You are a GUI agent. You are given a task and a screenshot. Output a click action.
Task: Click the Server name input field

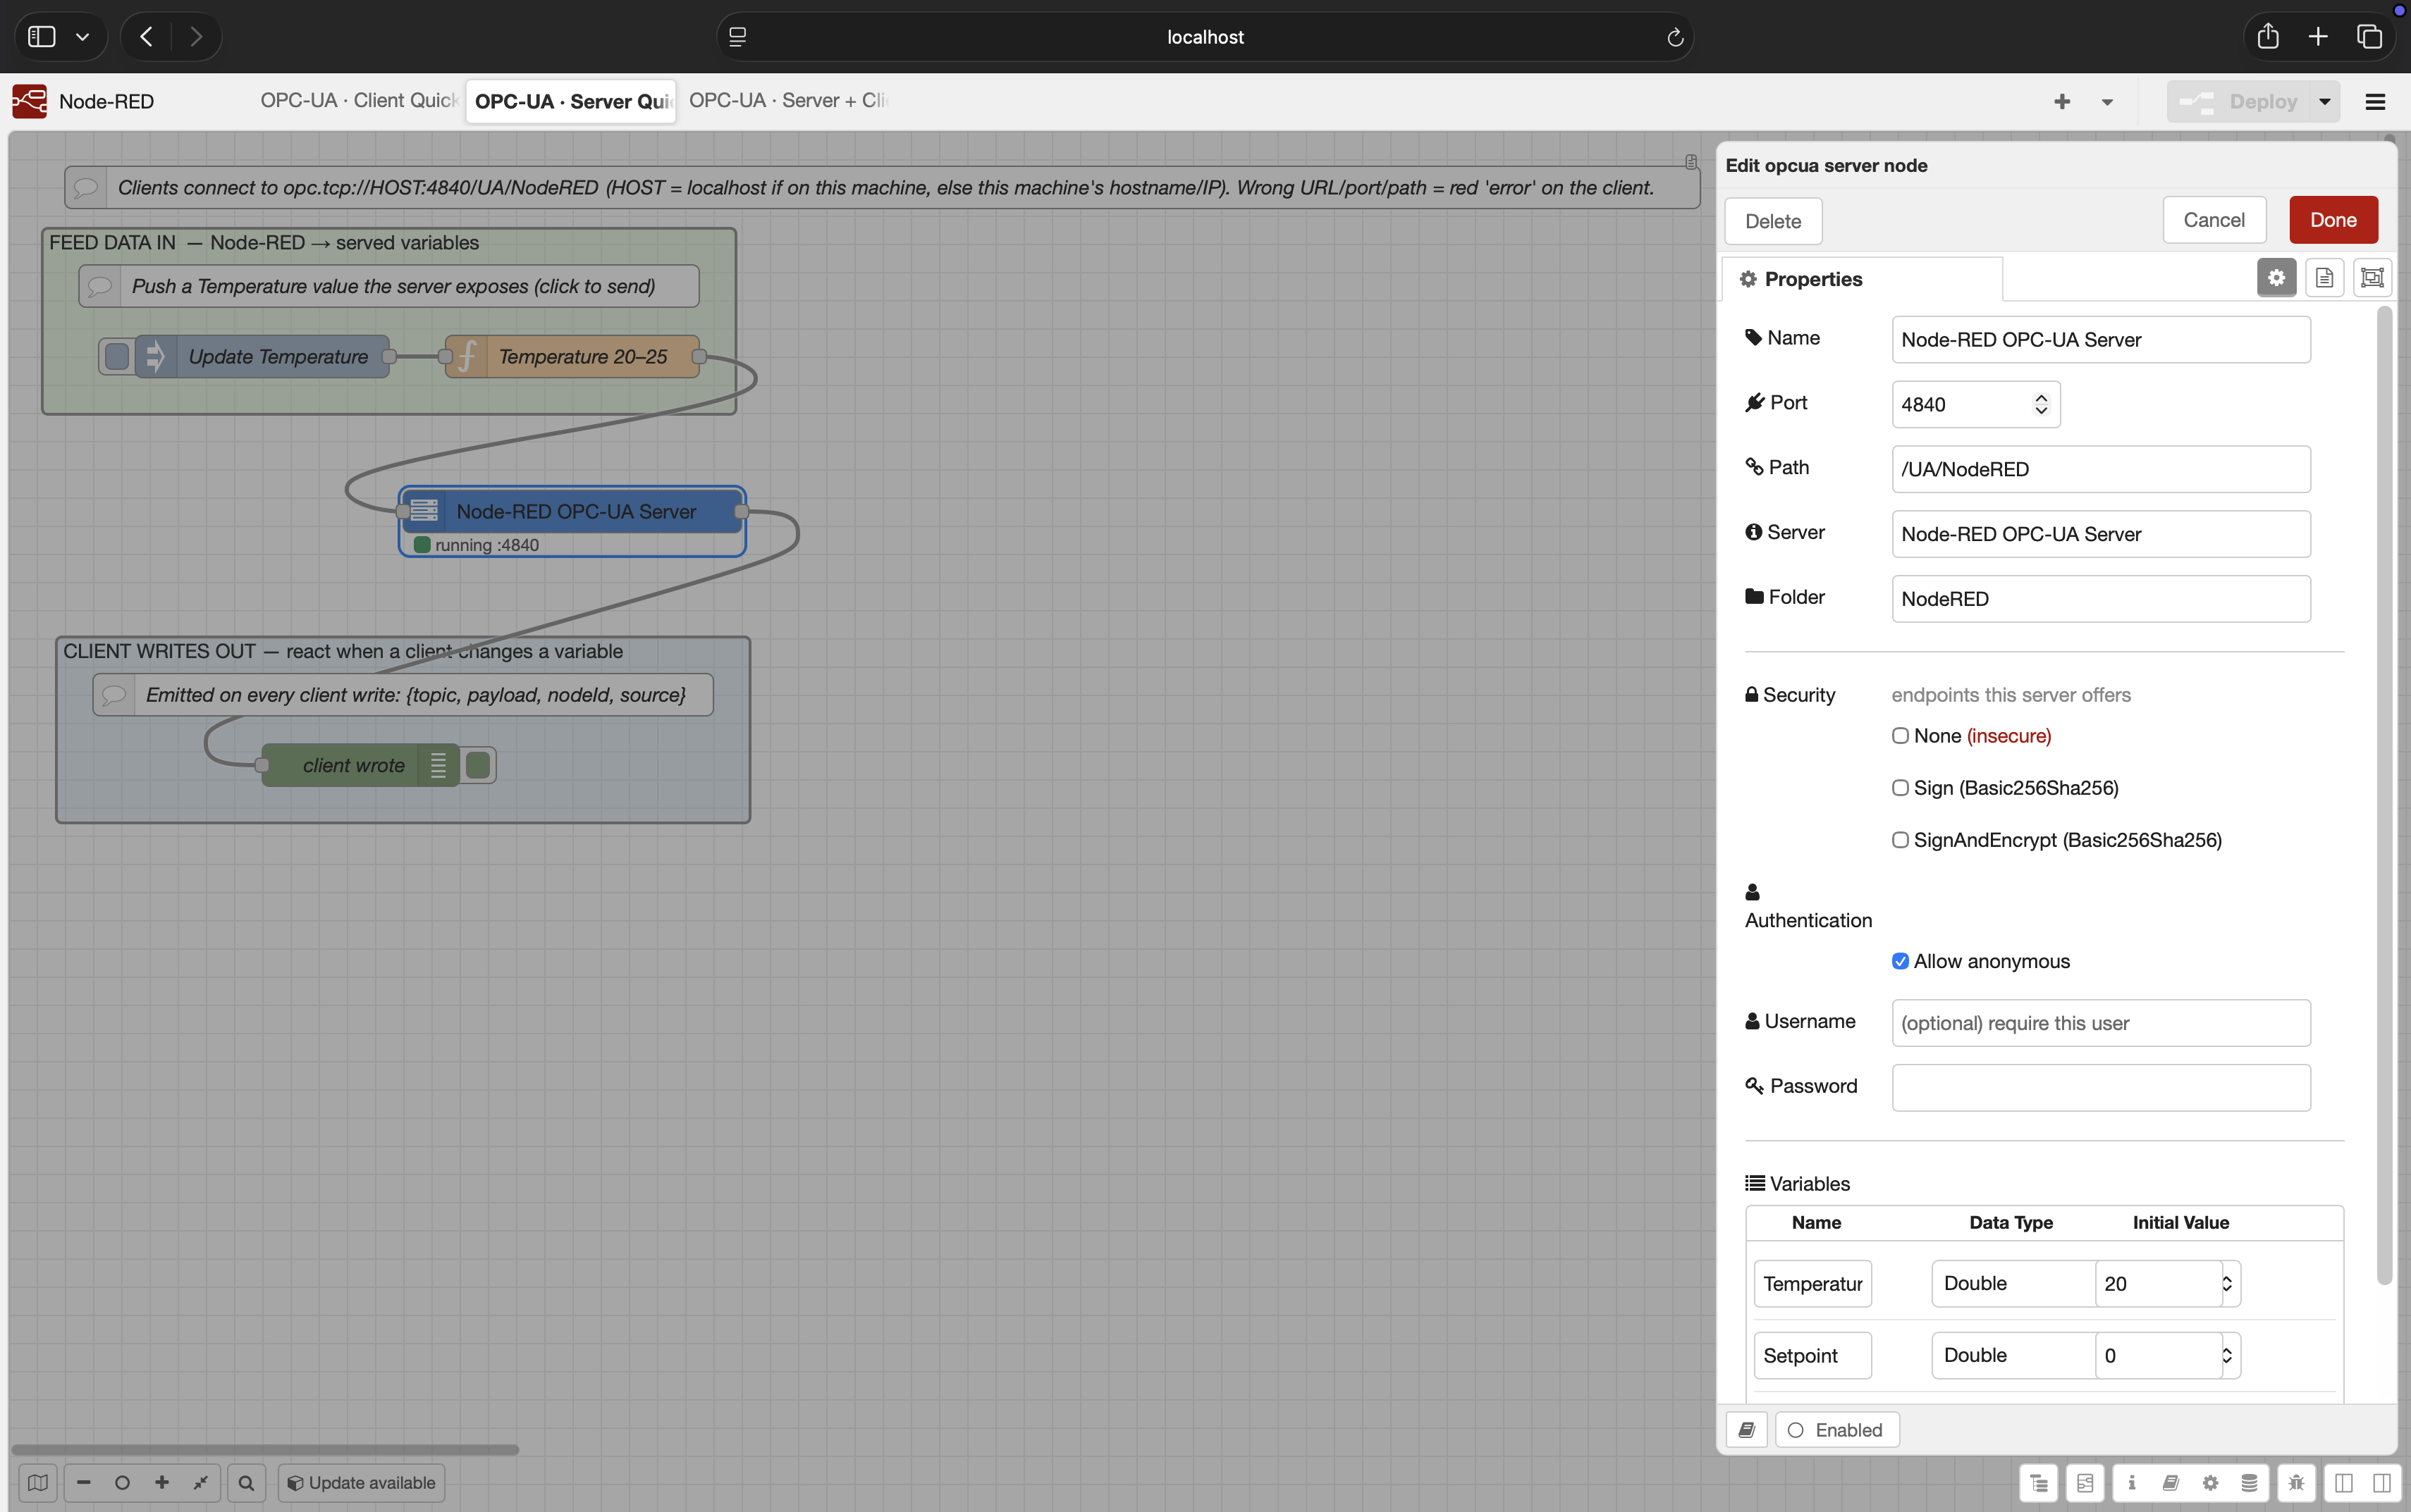pyautogui.click(x=2101, y=534)
